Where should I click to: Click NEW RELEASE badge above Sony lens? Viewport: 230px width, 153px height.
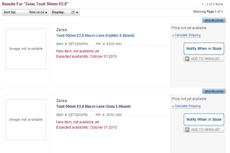[214, 92]
